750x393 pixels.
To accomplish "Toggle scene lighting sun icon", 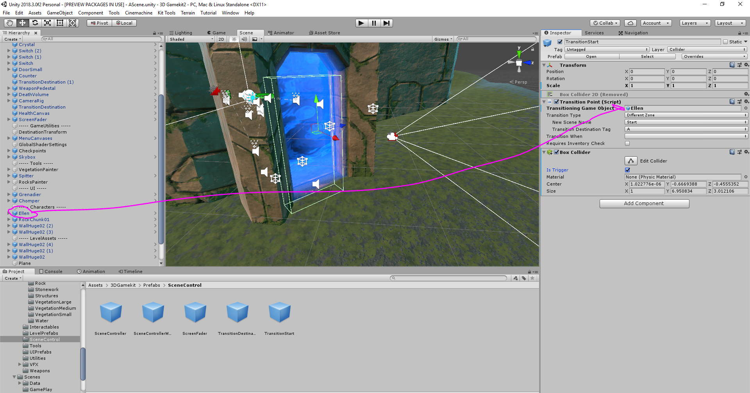I will pos(234,39).
